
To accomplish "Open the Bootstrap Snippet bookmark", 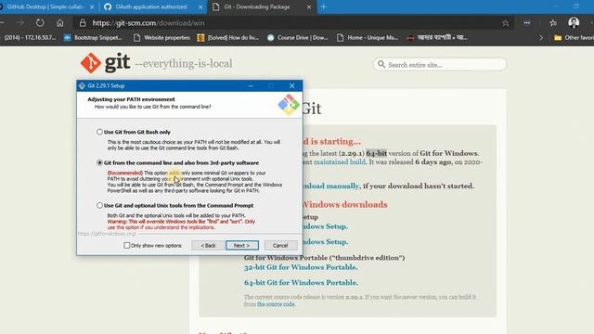I will [93, 37].
